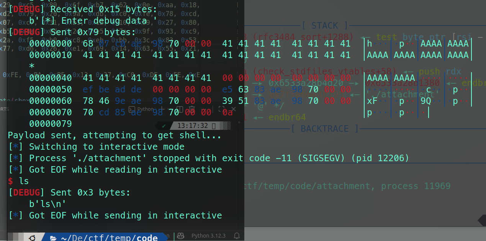486x241 pixels.
Task: Click 'process 11969' text in debugger
Action: point(416,186)
